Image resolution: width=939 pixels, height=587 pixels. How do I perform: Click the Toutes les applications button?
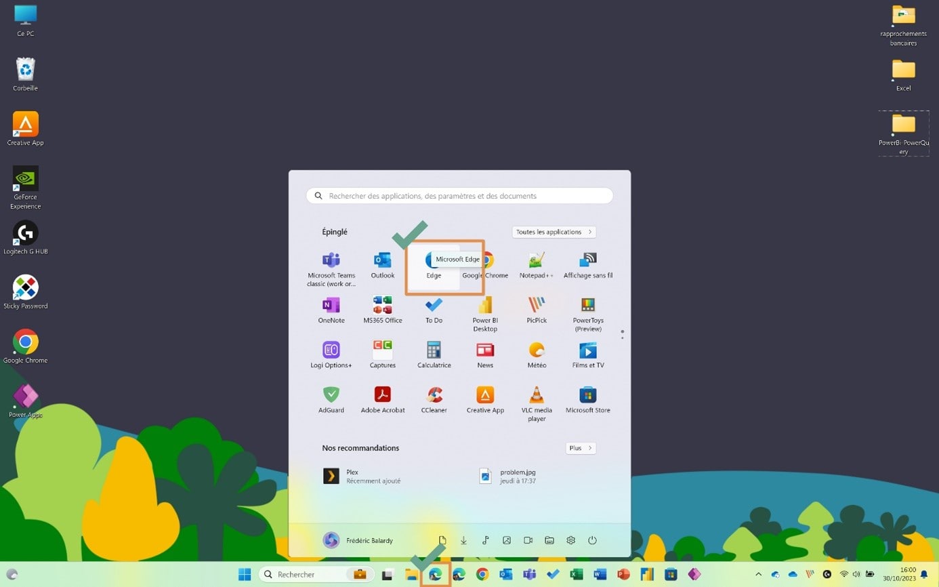554,232
